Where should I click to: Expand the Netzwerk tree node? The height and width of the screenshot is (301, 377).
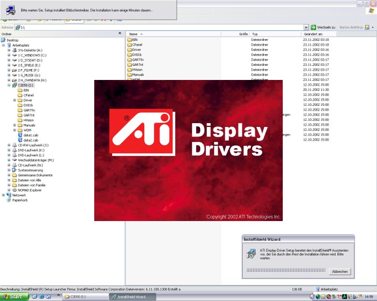pos(3,195)
